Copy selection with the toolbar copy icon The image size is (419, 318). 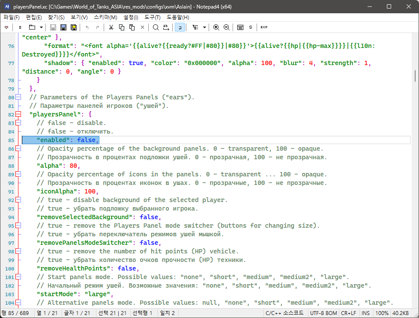(122, 27)
